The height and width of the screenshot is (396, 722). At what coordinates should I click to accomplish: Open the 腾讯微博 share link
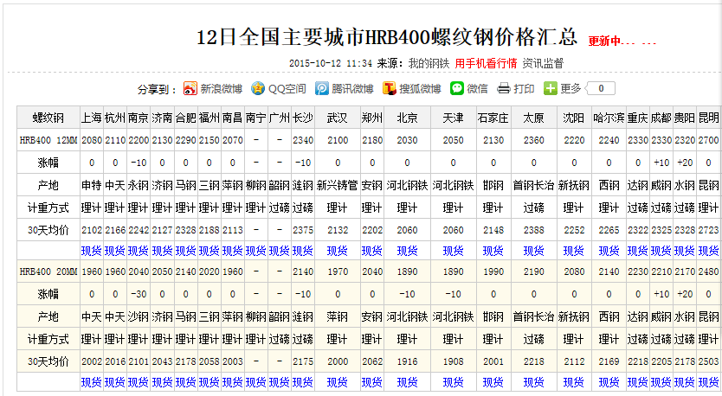(352, 89)
